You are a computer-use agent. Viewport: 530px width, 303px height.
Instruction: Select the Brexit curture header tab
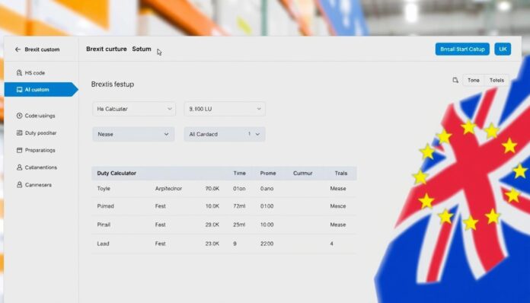pos(106,49)
